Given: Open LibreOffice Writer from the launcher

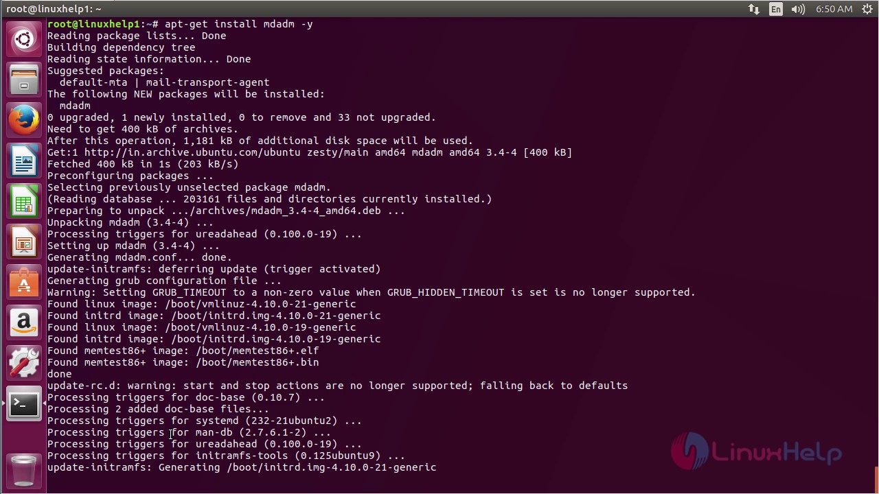Looking at the screenshot, I should point(24,161).
